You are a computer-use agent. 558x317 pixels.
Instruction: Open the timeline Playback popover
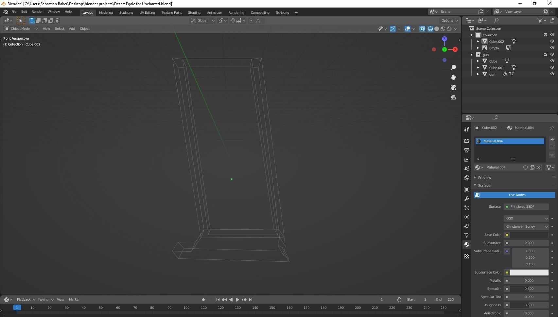tap(26, 300)
